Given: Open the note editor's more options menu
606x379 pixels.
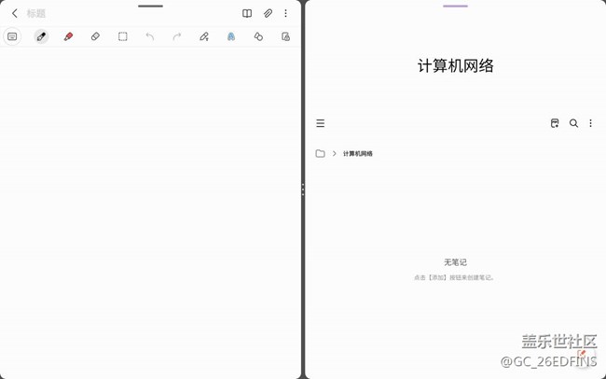Looking at the screenshot, I should [285, 14].
